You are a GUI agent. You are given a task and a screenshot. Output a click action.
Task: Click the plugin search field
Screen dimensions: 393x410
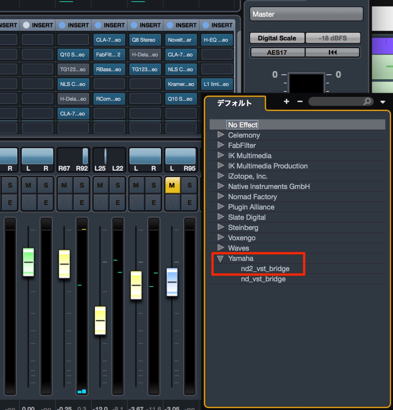[x=341, y=102]
